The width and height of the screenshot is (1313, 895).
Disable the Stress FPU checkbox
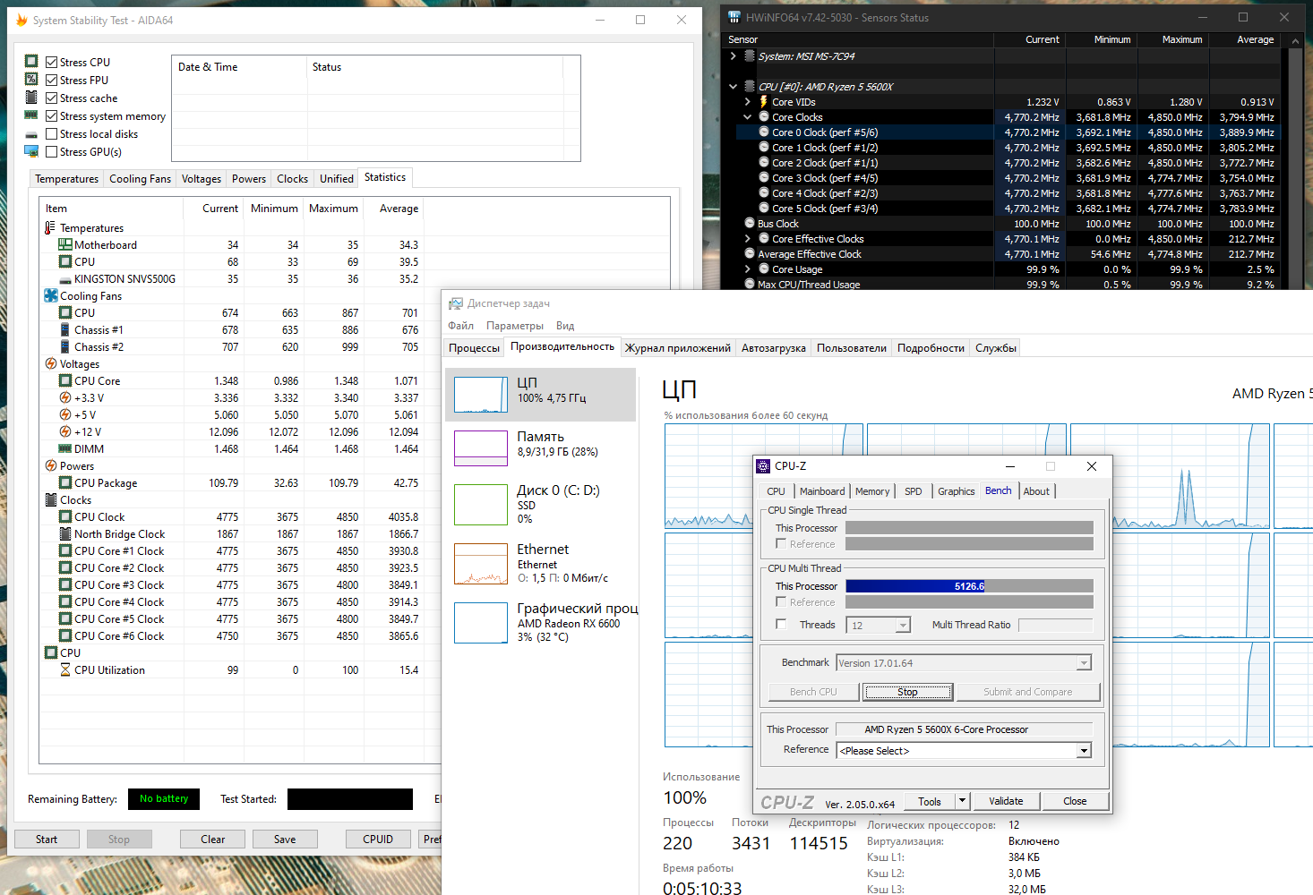(52, 81)
